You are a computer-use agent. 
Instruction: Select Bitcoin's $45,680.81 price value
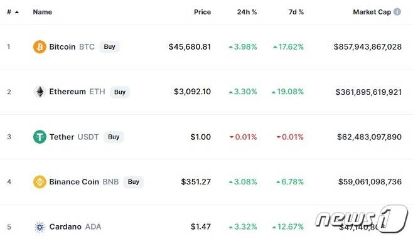[x=190, y=47]
